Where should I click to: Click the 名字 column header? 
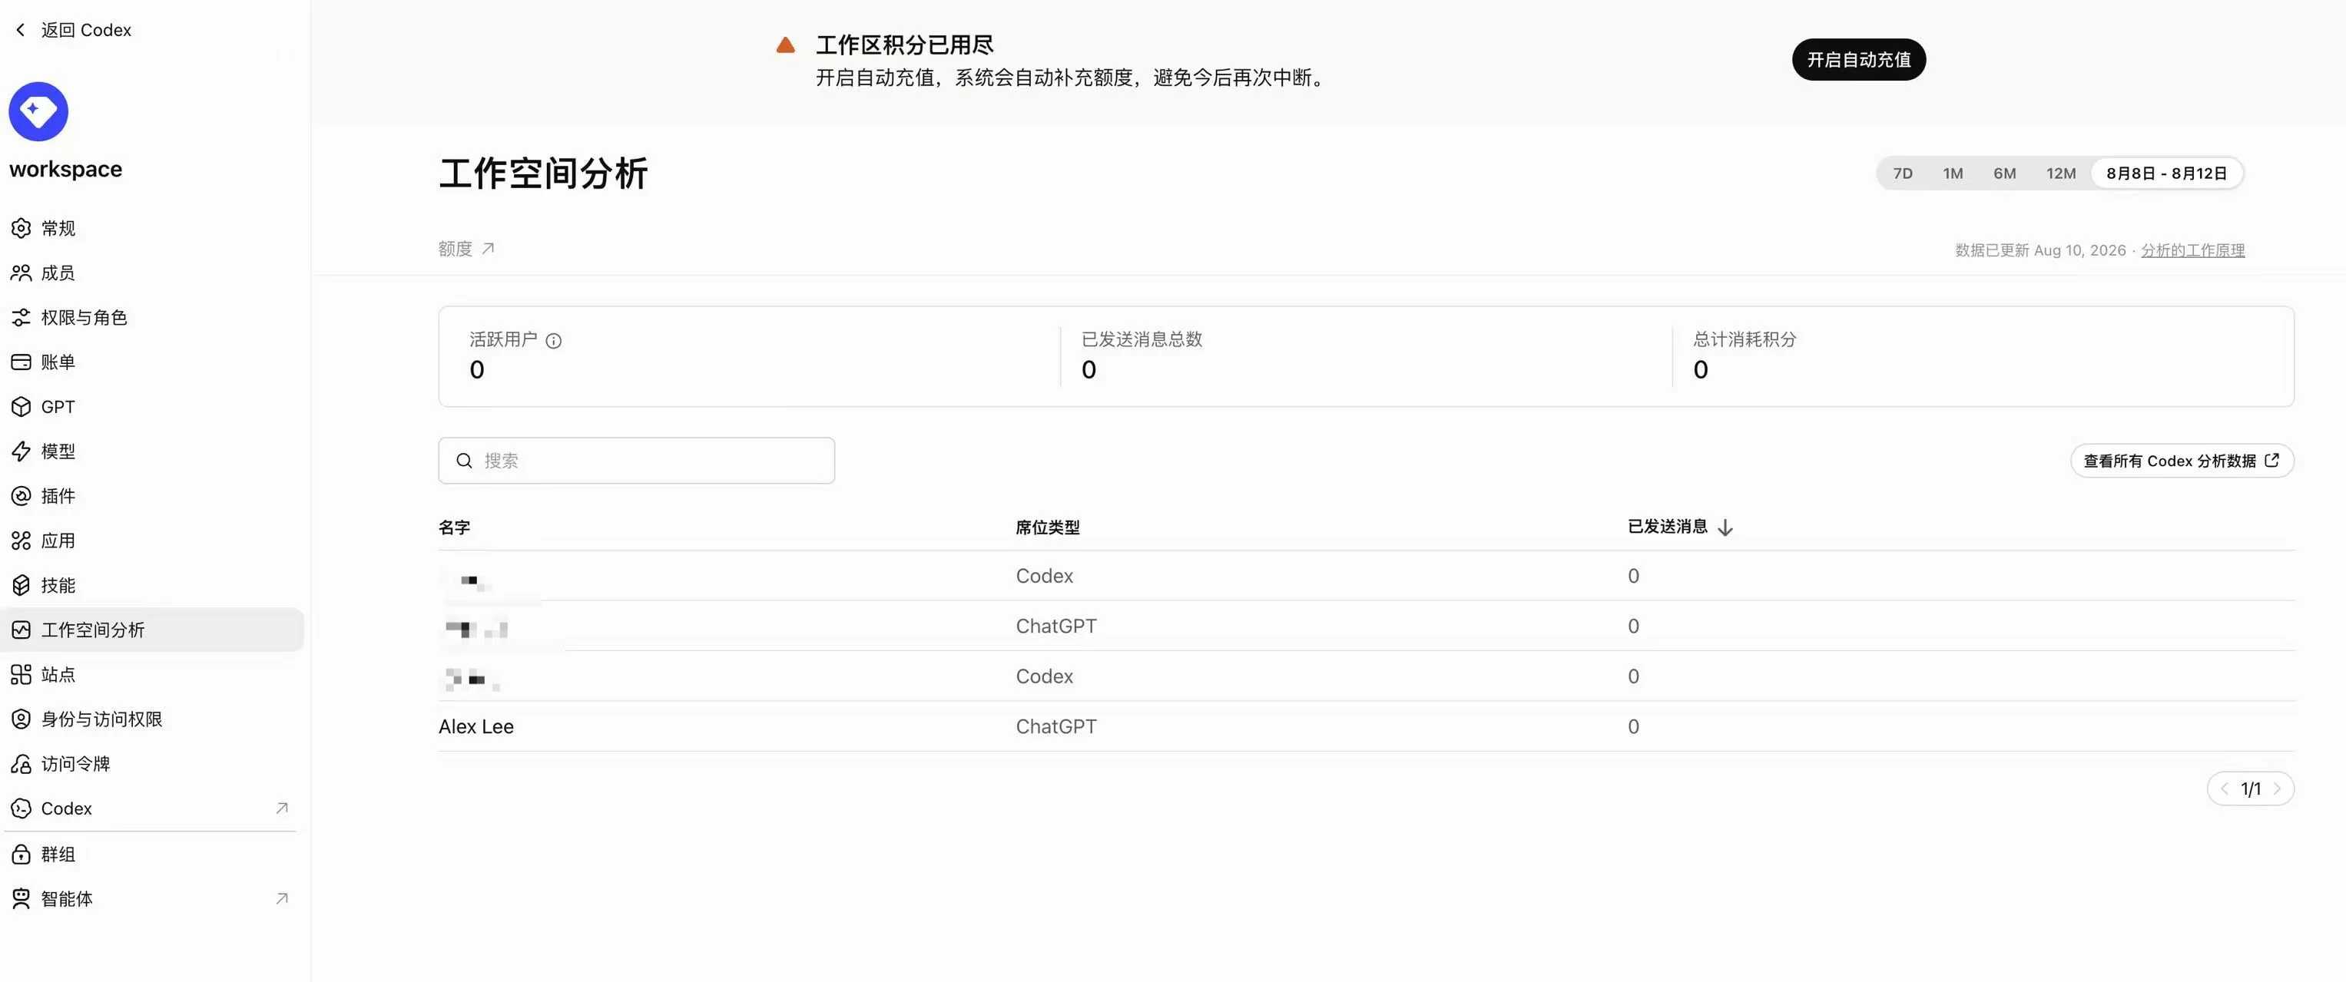click(x=455, y=528)
